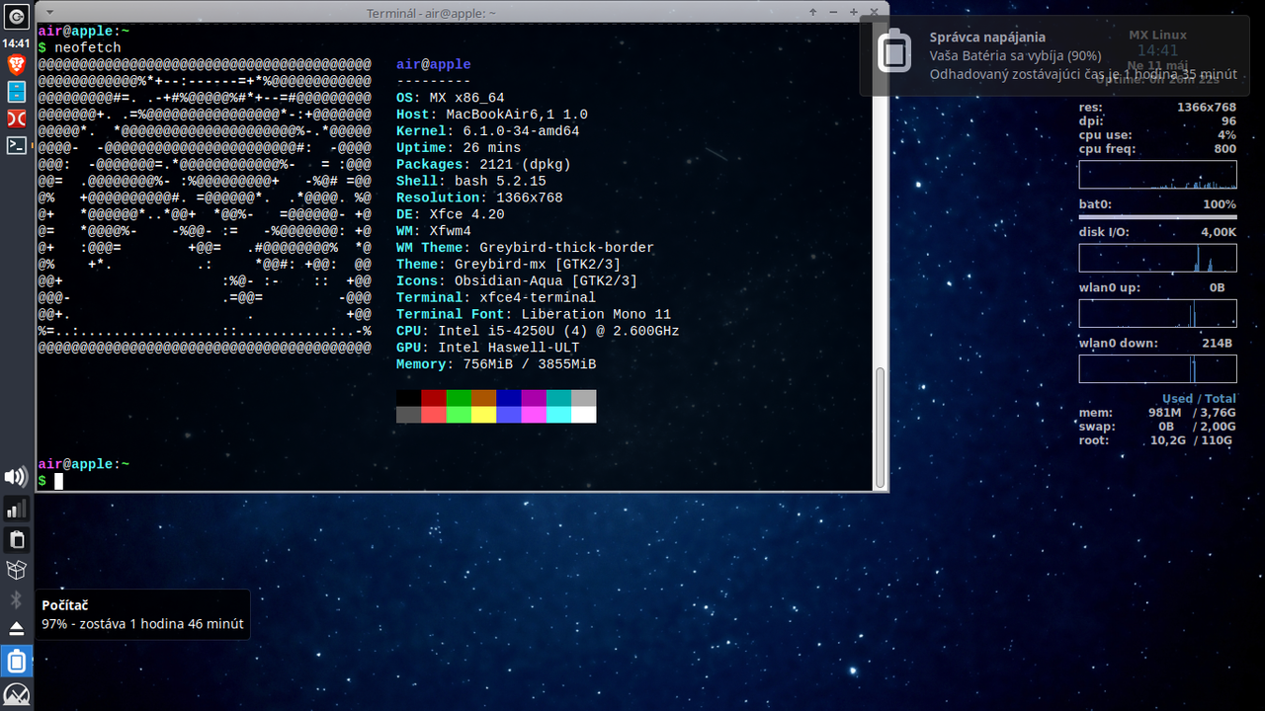1265x711 pixels.
Task: Click the terminal window button in the panel
Action: (16, 145)
